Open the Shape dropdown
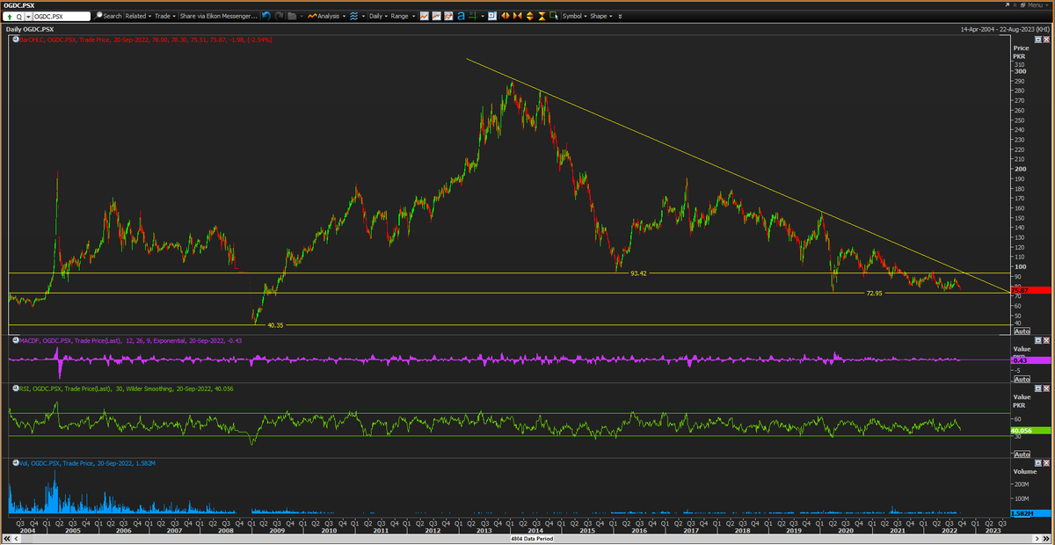The image size is (1055, 545). coord(601,16)
